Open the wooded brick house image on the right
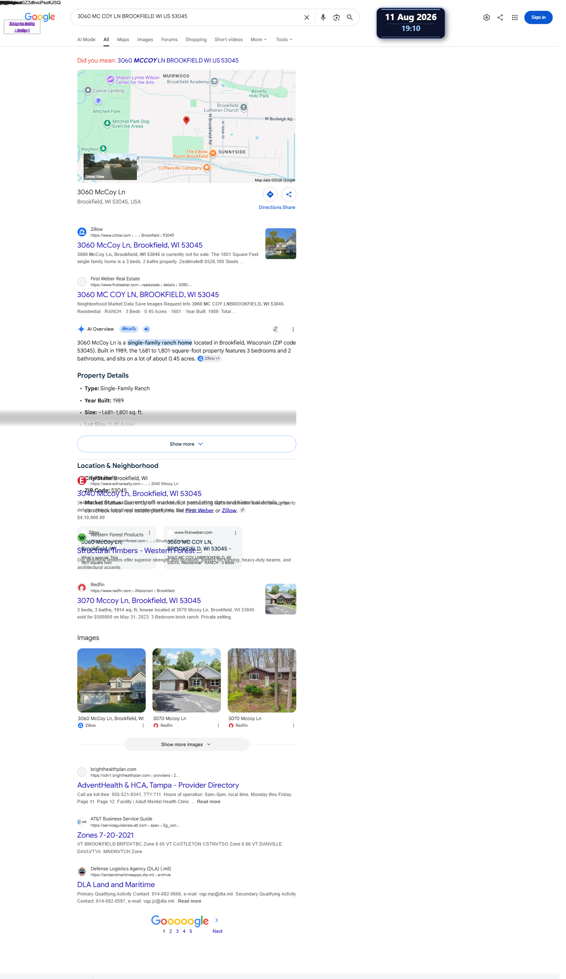The height and width of the screenshot is (979, 566). 262,681
